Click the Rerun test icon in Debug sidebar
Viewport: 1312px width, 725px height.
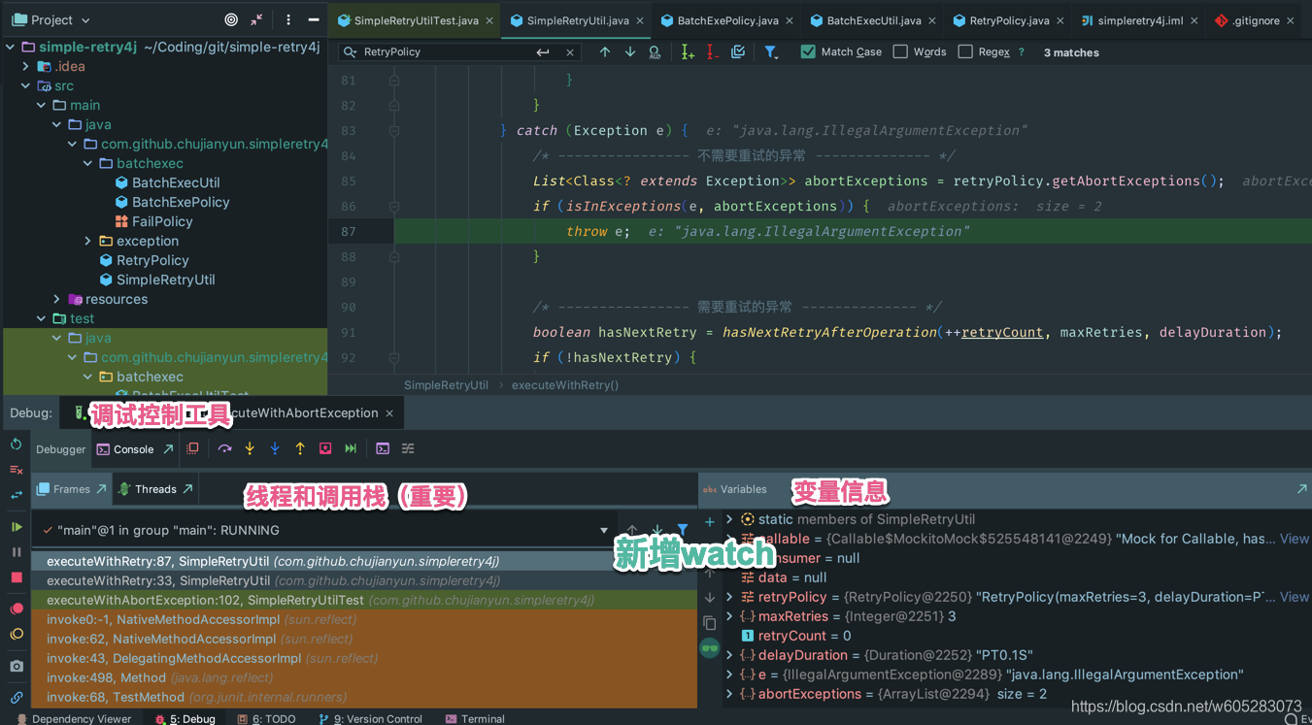pyautogui.click(x=17, y=445)
